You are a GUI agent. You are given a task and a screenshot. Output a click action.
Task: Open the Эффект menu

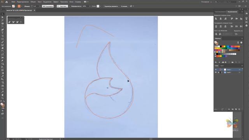click(56, 2)
